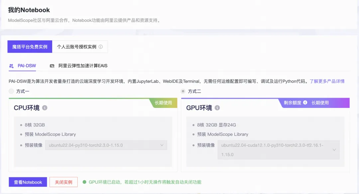Click the 阿里云弹性加速计算EAIS chip icon
Image resolution: width=359 pixels, height=194 pixels.
pyautogui.click(x=52, y=66)
